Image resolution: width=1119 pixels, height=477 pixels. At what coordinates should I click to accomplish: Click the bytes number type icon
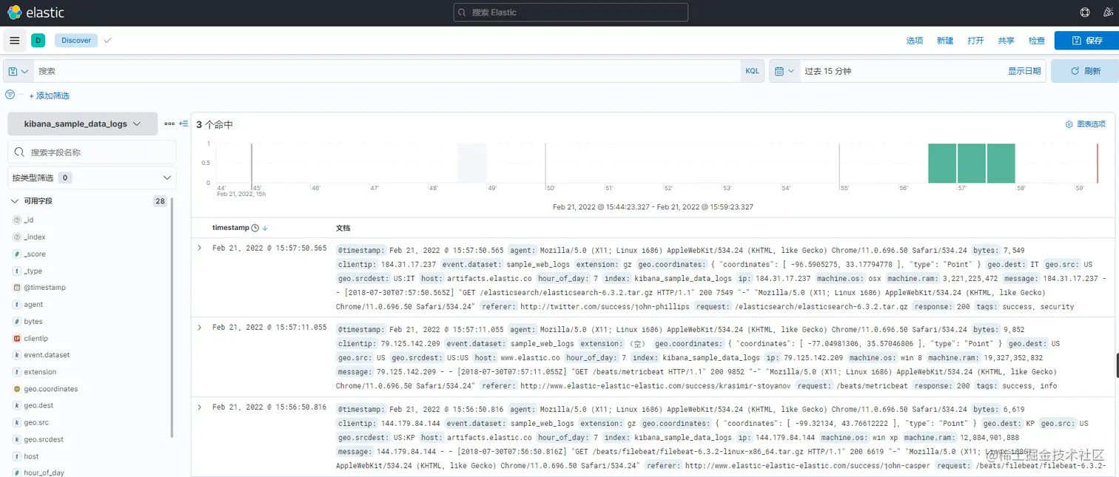click(x=17, y=322)
